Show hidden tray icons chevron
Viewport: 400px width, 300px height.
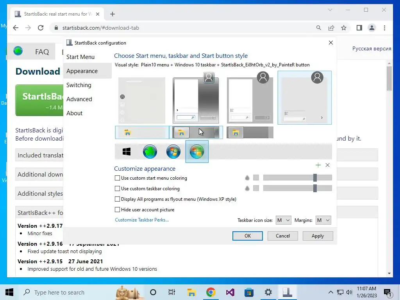tap(330, 292)
